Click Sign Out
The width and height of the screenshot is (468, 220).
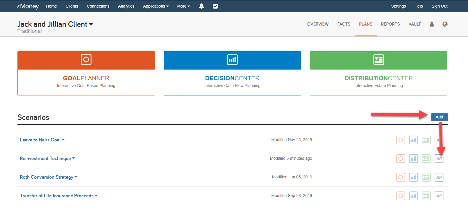(440, 6)
